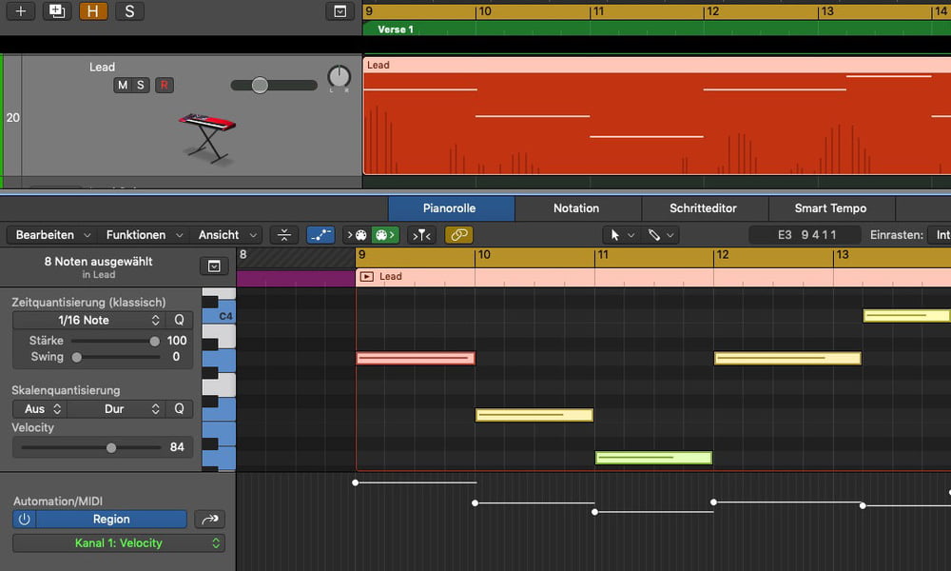Switch to the Notation tab

(x=576, y=208)
